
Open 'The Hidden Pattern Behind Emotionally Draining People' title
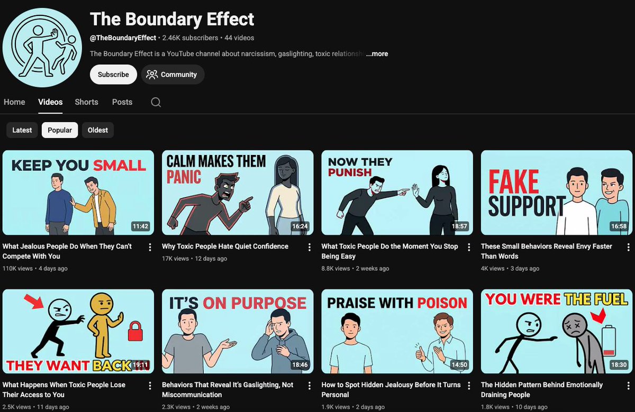point(542,390)
